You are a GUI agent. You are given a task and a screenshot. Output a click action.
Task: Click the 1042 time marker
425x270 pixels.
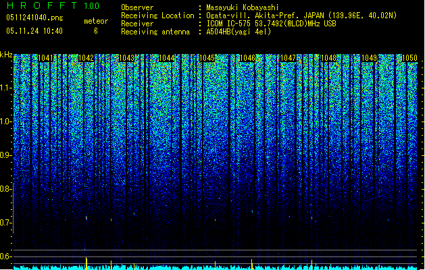(86, 58)
